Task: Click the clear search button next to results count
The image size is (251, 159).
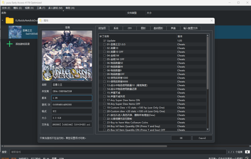Action: click(247, 152)
